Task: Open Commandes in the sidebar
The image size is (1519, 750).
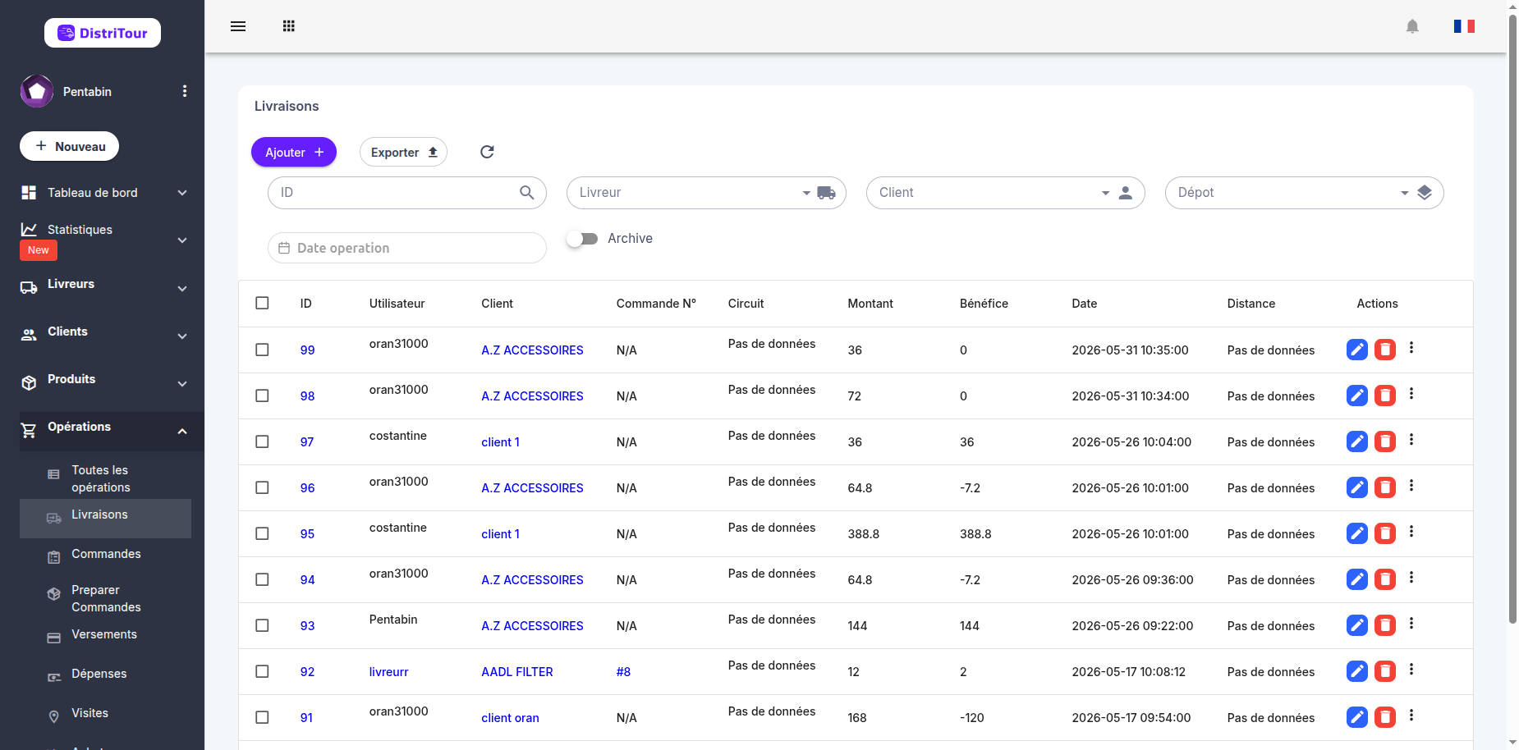Action: pyautogui.click(x=105, y=555)
